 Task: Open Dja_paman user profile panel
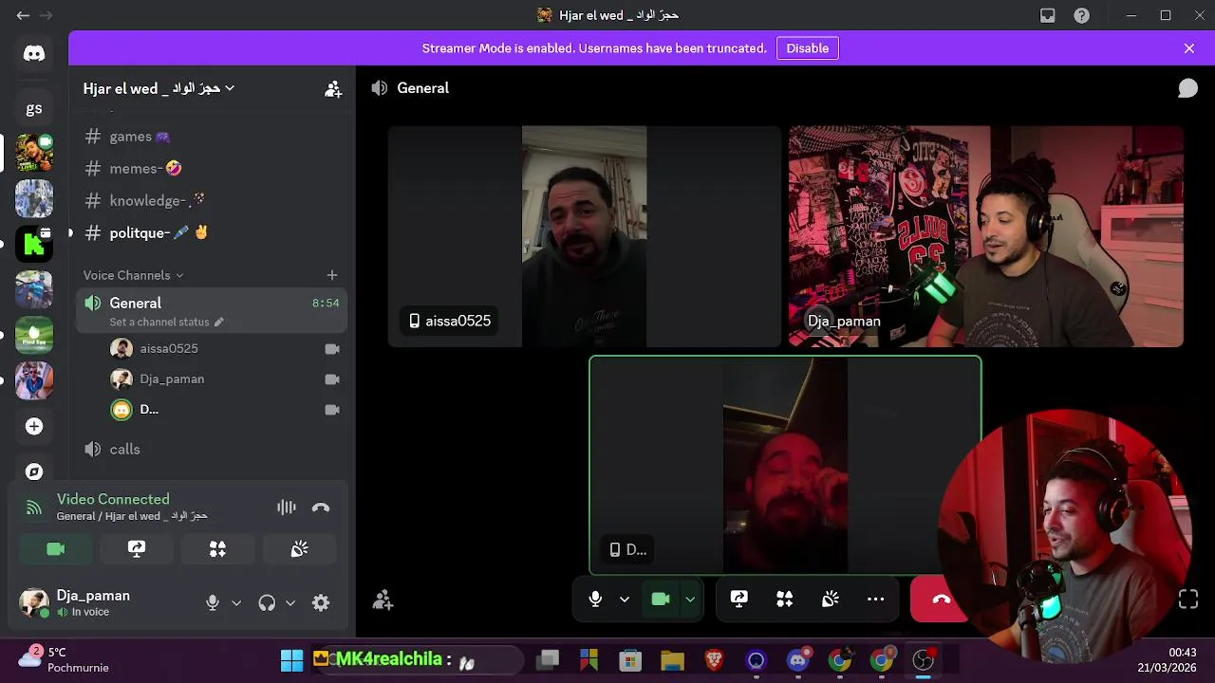pyautogui.click(x=103, y=602)
